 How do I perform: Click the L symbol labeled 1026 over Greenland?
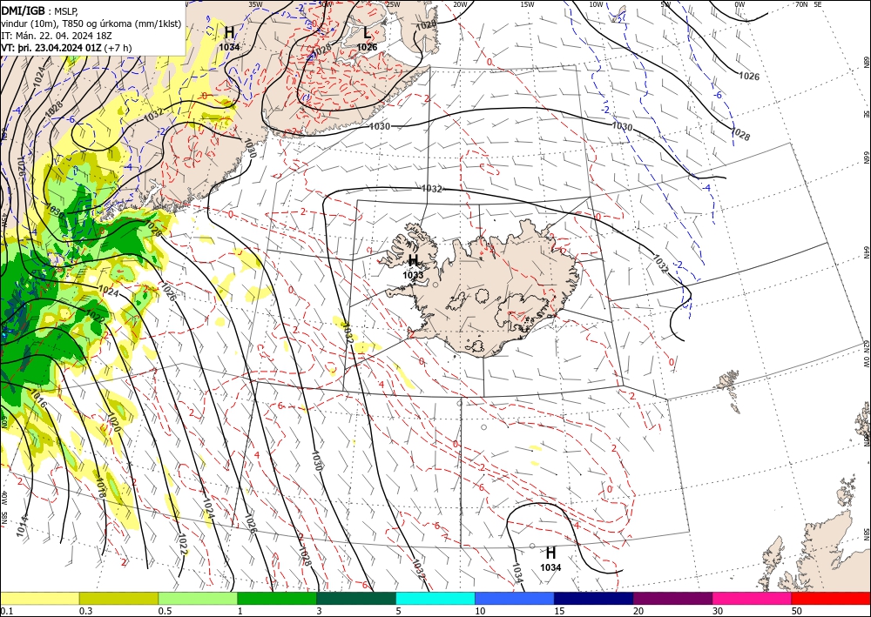pos(368,34)
